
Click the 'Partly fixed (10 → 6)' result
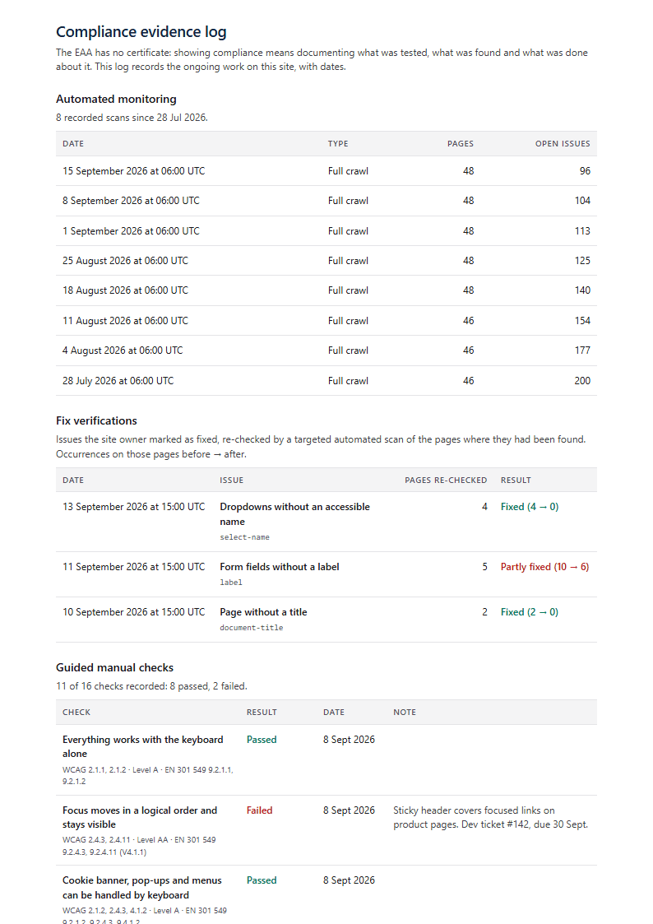click(544, 567)
